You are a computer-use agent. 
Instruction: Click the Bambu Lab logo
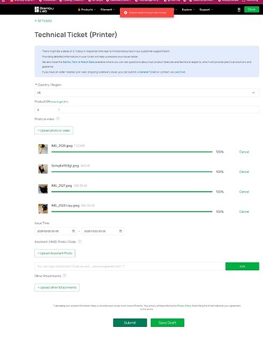(44, 9)
